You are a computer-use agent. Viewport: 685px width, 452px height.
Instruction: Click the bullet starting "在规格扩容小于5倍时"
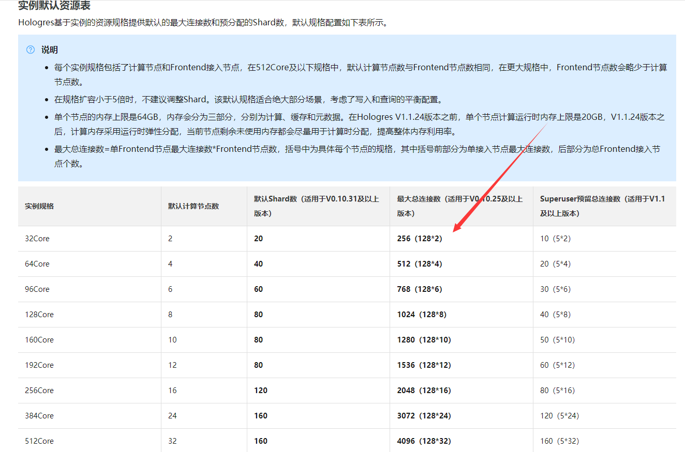(248, 99)
